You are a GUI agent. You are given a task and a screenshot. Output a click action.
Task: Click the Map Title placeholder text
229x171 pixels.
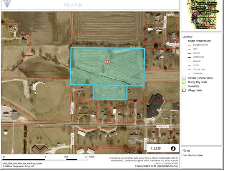click(73, 5)
